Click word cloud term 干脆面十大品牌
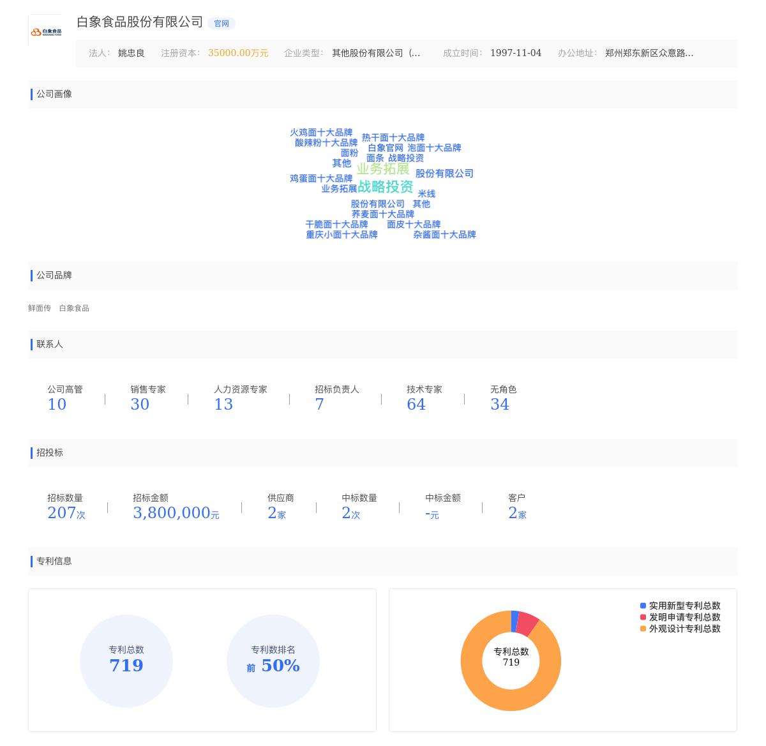This screenshot has height=746, width=766. tap(336, 225)
